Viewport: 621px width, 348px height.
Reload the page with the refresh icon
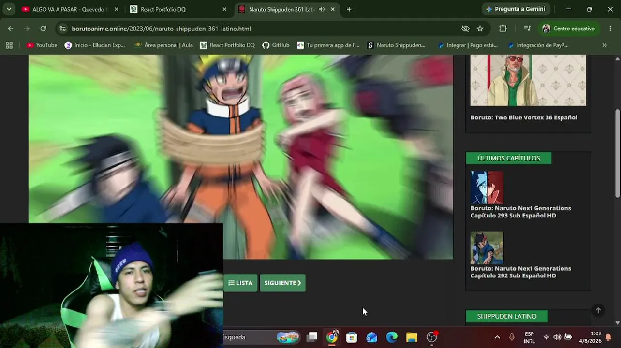coord(43,29)
